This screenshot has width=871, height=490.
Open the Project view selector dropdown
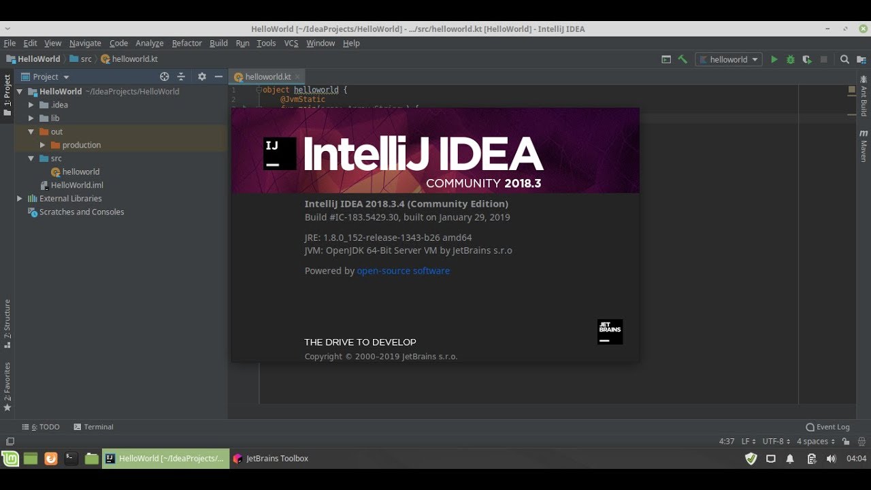coord(45,77)
